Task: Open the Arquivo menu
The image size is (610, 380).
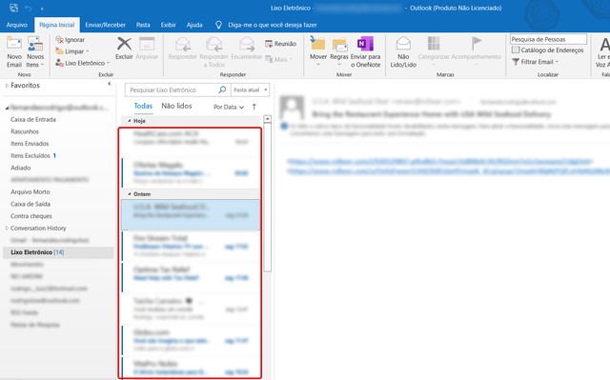Action: [17, 25]
